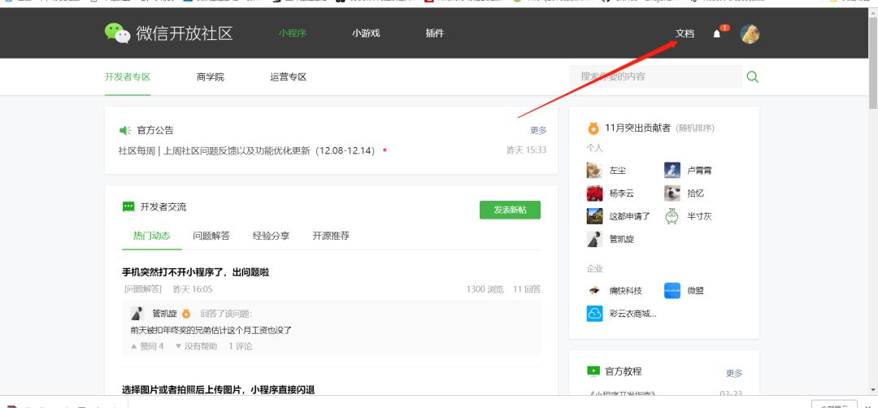The image size is (878, 408).
Task: Select the 小游戏 navigation item
Action: (x=366, y=33)
